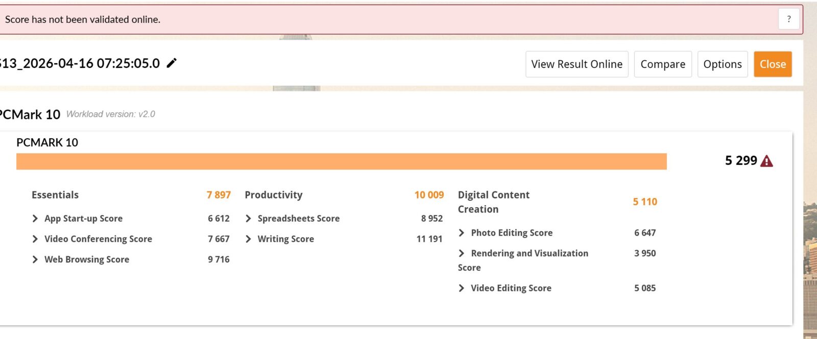Click the red warning triangle next to 5 299
817x339 pixels.
[x=766, y=161]
